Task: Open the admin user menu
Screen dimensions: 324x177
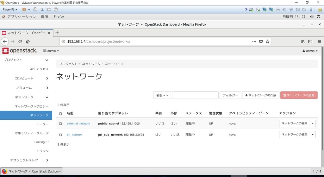Action: [310, 51]
